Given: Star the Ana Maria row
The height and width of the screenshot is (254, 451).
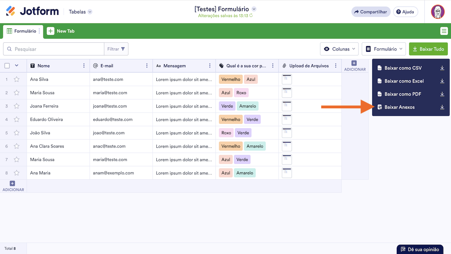Looking at the screenshot, I should coord(17,173).
